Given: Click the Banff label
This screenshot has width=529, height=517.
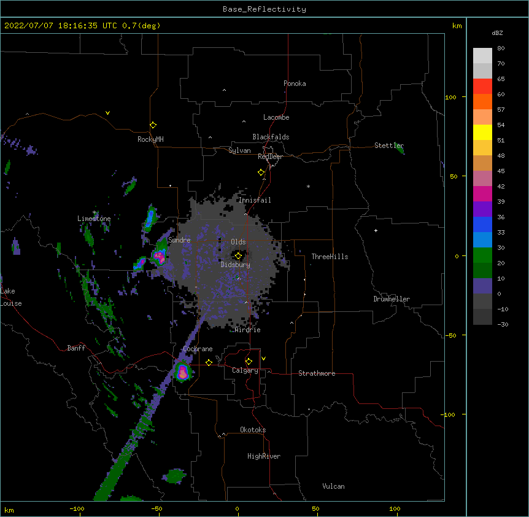Looking at the screenshot, I should 76,348.
